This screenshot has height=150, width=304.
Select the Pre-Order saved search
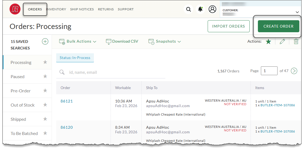[x=21, y=91]
